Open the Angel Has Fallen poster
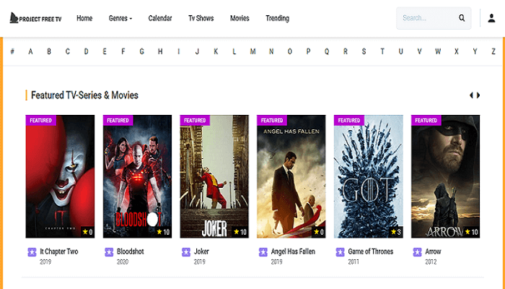This screenshot has height=289, width=505. coord(291,176)
